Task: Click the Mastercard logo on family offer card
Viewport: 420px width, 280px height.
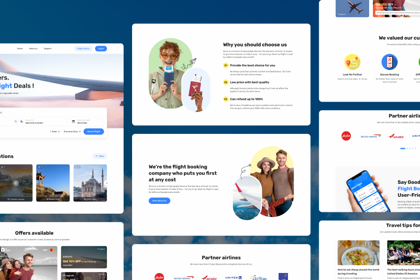Action: click(52, 250)
